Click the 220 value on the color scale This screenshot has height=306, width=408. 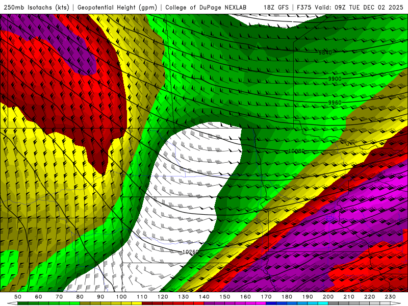click(369, 297)
